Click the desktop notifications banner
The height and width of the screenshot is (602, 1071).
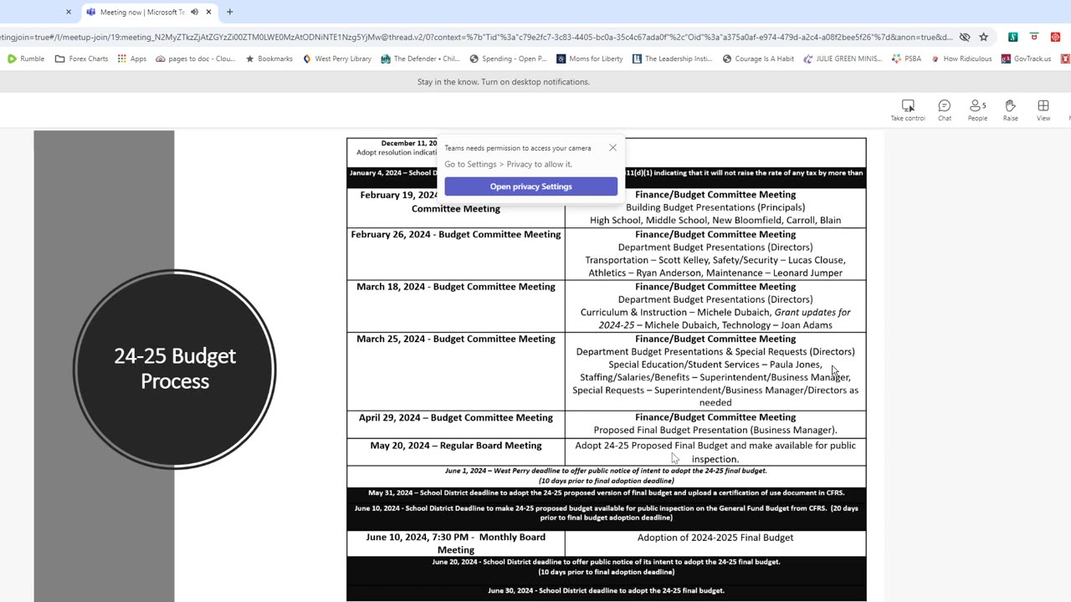pos(504,82)
